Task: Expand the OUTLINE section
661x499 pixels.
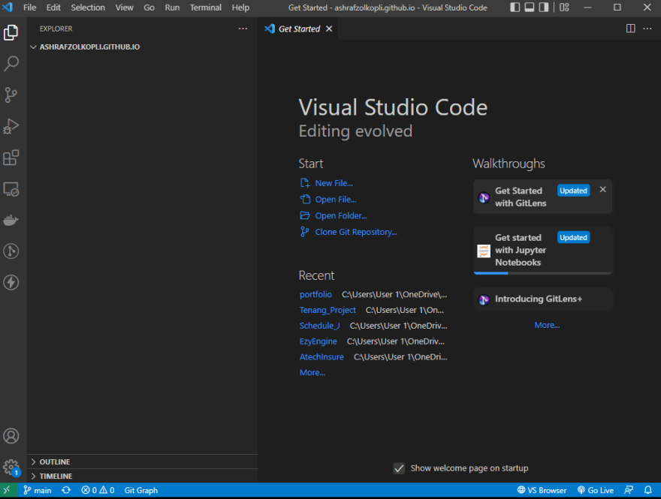Action: (143, 462)
